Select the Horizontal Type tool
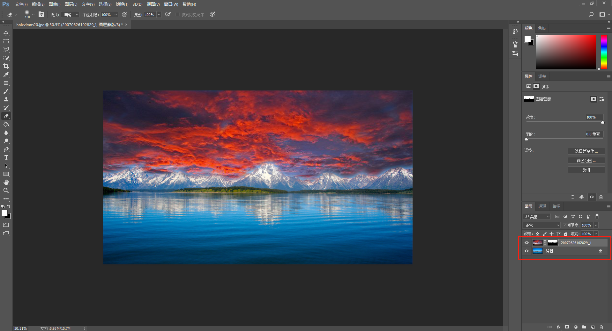612x331 pixels. (6, 158)
